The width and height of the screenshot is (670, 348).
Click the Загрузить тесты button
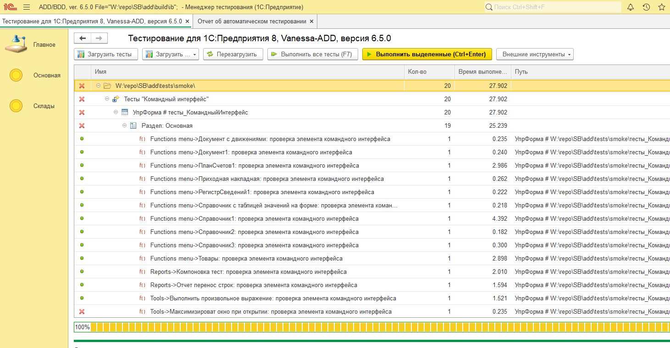pyautogui.click(x=106, y=54)
